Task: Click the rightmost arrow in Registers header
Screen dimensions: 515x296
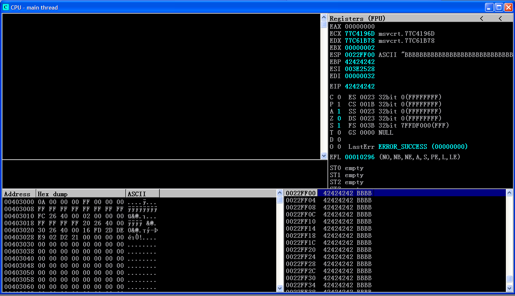Action: [x=500, y=18]
